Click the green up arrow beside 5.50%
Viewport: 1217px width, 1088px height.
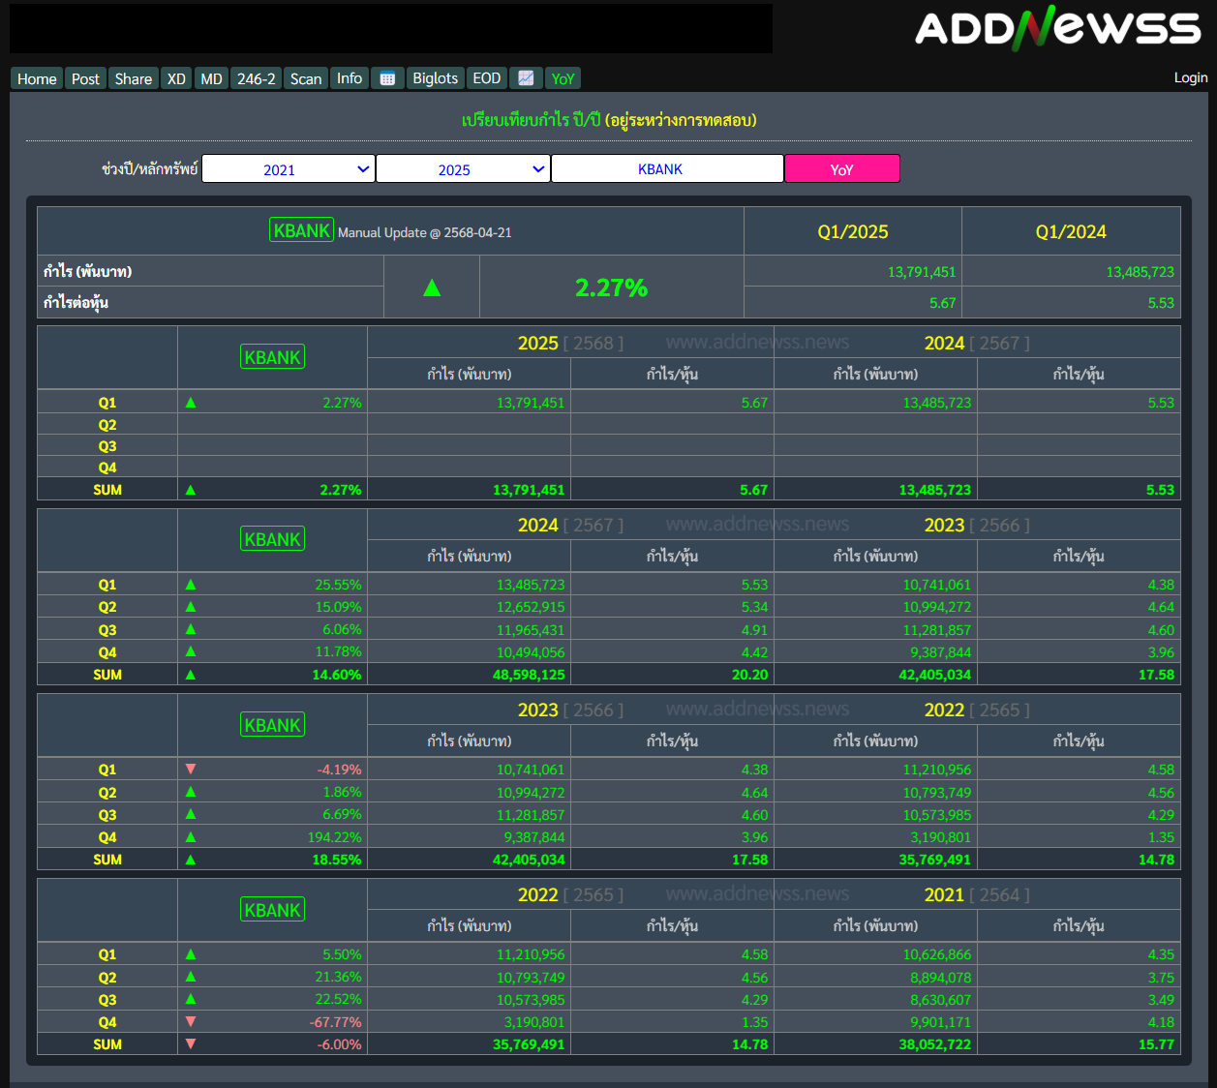click(x=191, y=954)
